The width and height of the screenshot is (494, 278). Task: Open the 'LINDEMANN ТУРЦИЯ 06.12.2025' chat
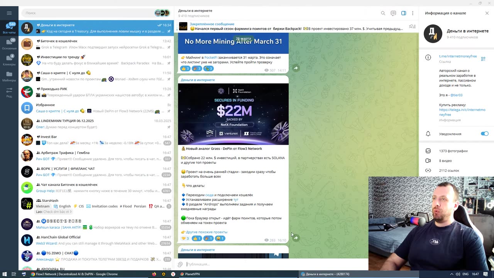coord(96,124)
